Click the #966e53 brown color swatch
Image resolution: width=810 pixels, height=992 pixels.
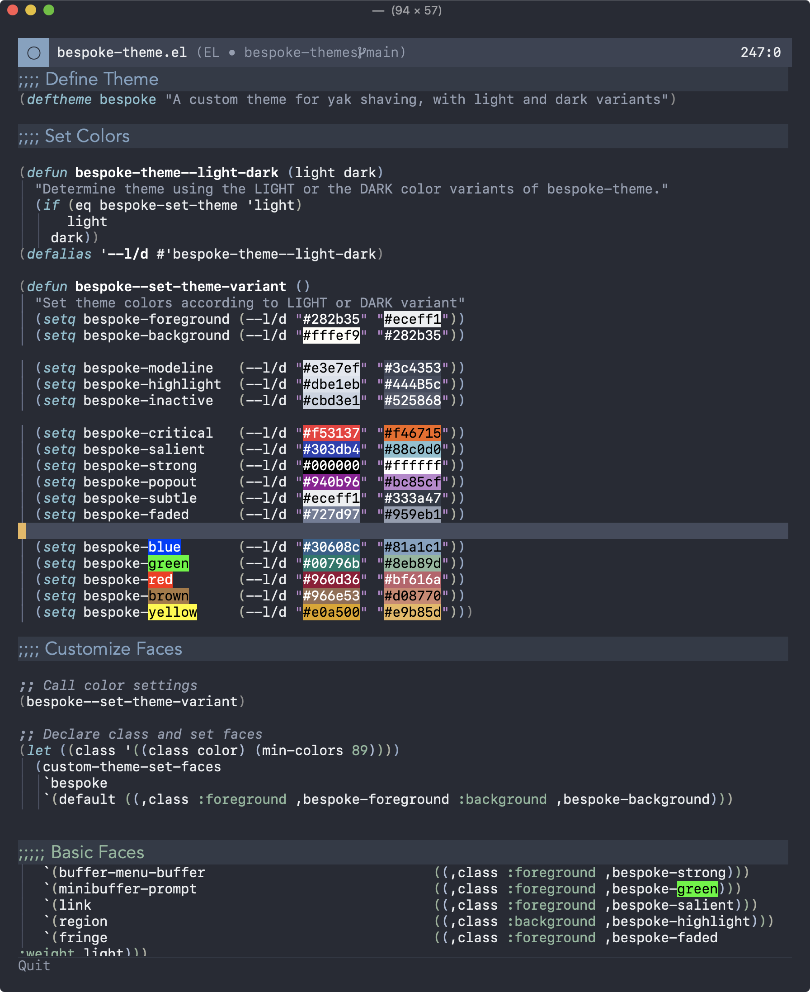tap(331, 596)
